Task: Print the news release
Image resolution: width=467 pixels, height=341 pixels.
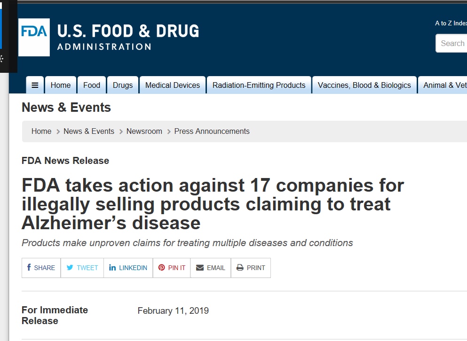Action: click(x=251, y=268)
